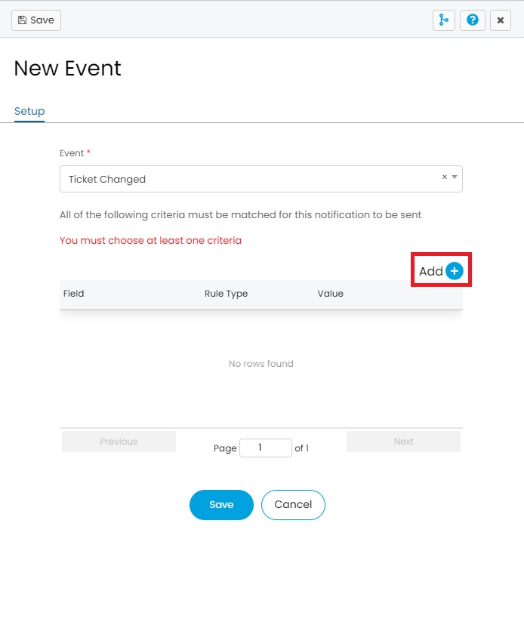
Task: Go to the Next page of criteria
Action: tap(403, 442)
